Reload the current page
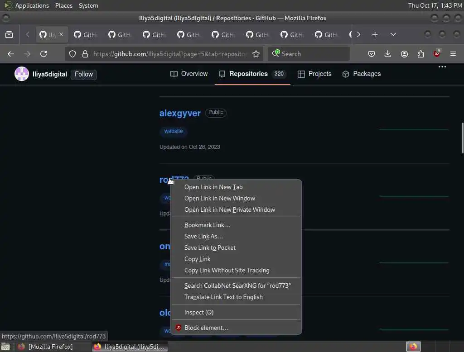The height and width of the screenshot is (352, 464). 43,54
